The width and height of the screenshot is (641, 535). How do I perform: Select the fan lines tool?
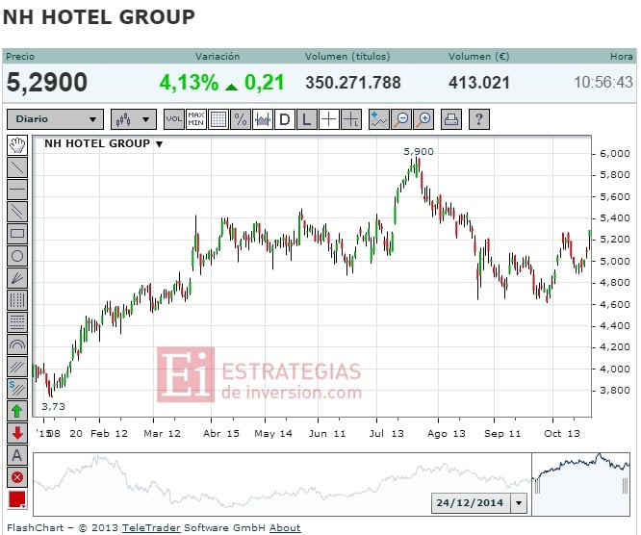(x=17, y=278)
